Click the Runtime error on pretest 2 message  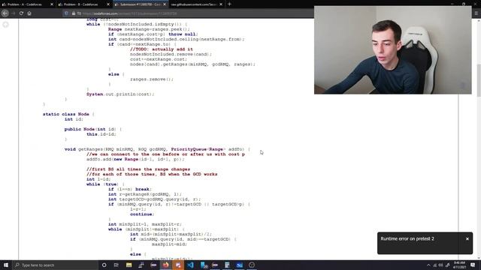(407, 238)
